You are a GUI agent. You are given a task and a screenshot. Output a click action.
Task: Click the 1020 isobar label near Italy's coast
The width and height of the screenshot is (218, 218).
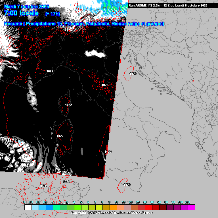point(108,152)
